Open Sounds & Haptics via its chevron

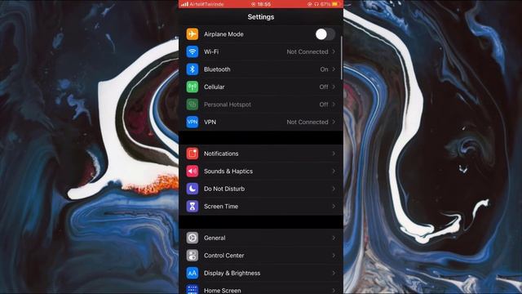[334, 171]
